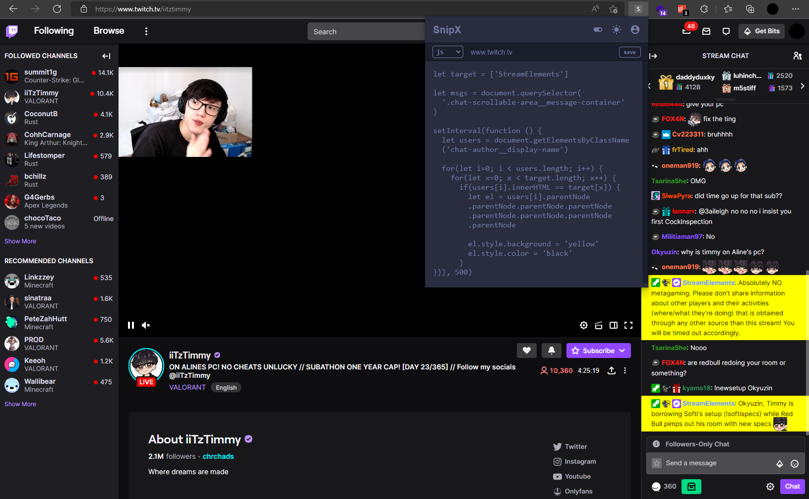Show next gift leaderboard entries arrow
The image size is (809, 499).
click(803, 86)
